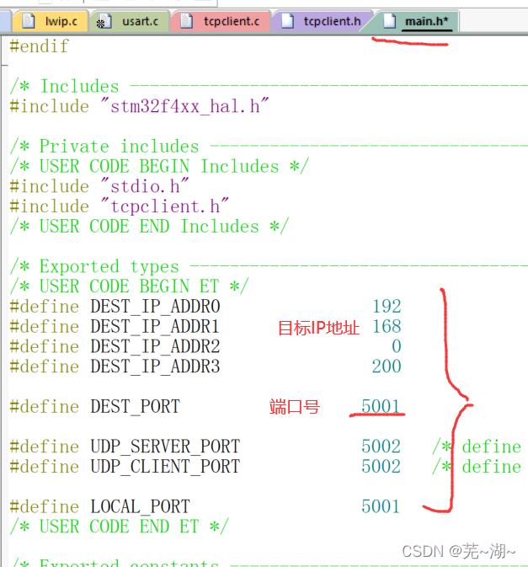528x567 pixels.
Task: Click the value 200
Action: pyautogui.click(x=387, y=366)
